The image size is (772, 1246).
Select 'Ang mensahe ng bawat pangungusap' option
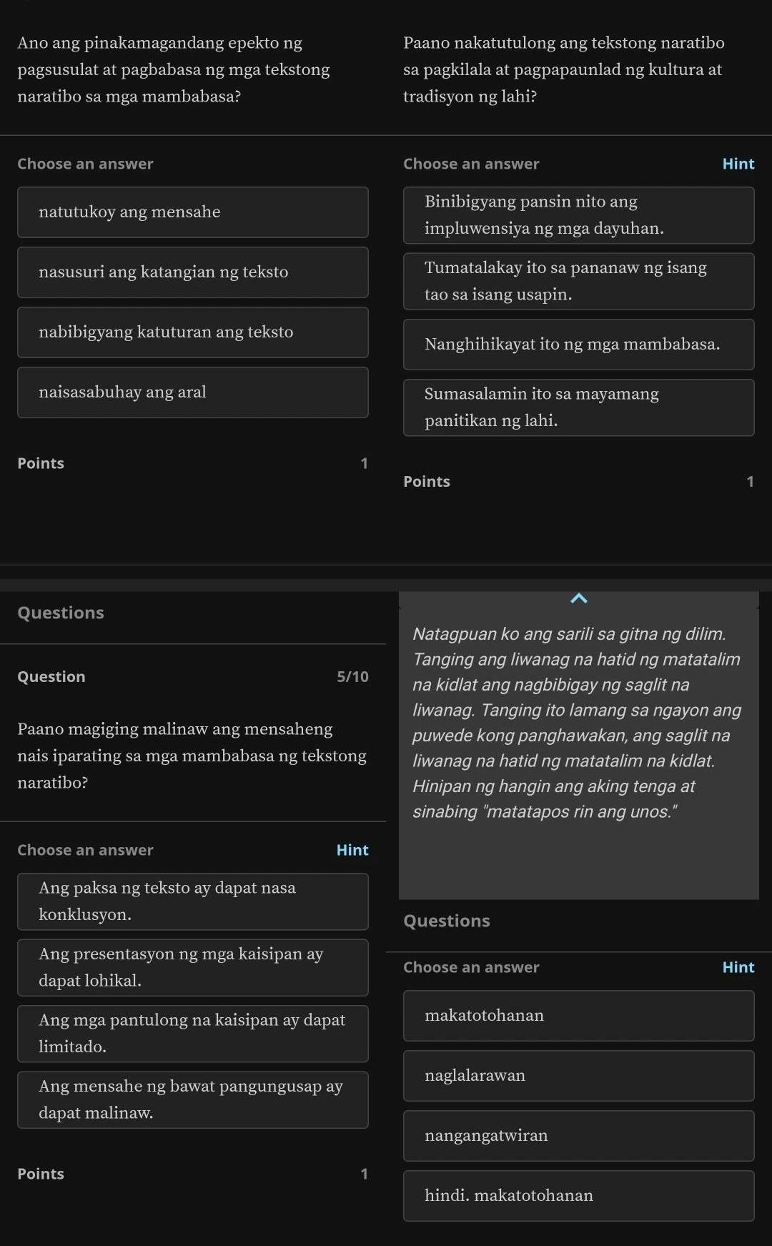pos(193,1099)
